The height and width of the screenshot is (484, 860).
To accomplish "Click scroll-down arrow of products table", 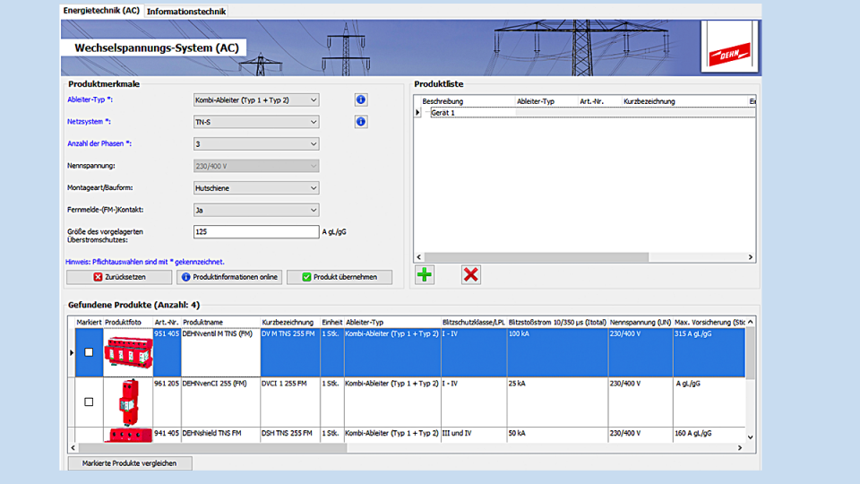I will click(x=751, y=437).
